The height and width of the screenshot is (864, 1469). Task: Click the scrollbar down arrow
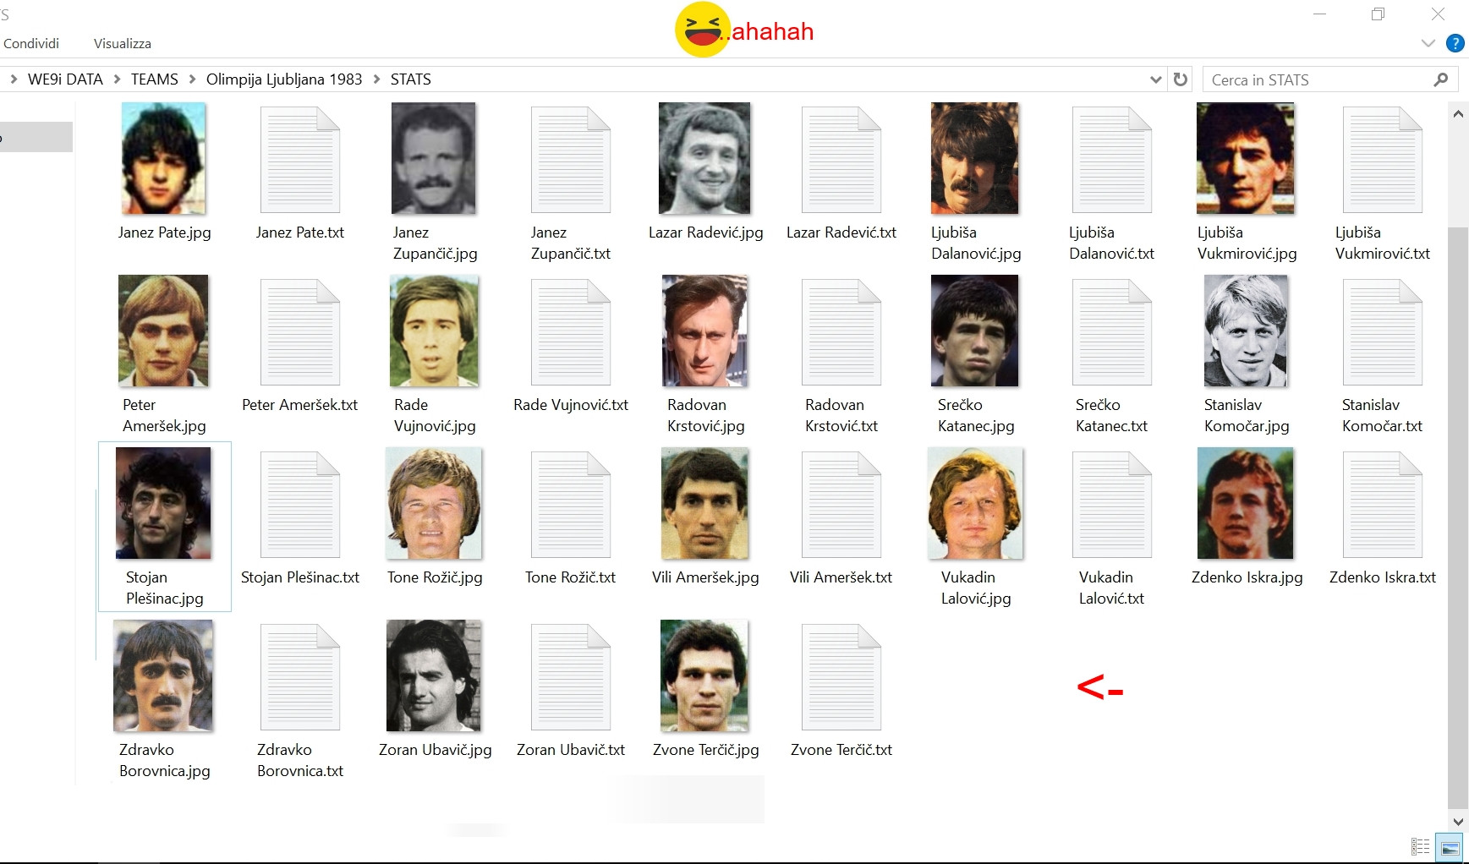tap(1458, 821)
